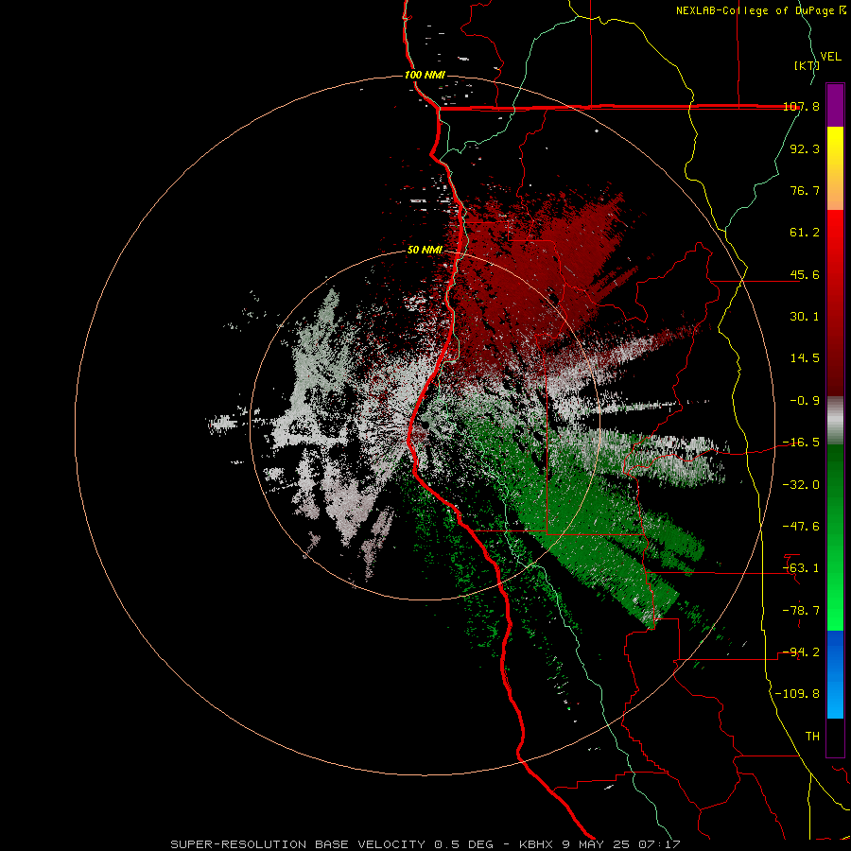Click the 30.1 velocity scale value
The width and height of the screenshot is (851, 851).
pos(805,317)
